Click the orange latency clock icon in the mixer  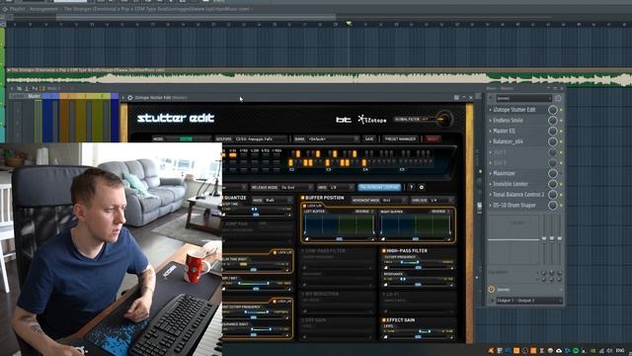tap(491, 290)
